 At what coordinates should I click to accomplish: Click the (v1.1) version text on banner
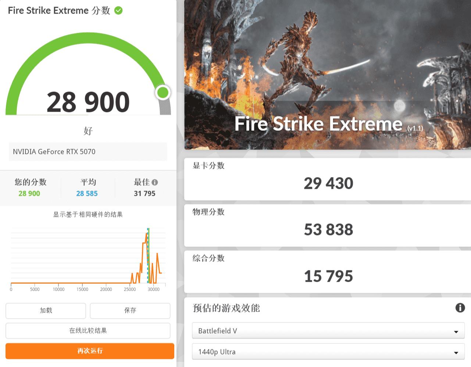click(x=415, y=128)
